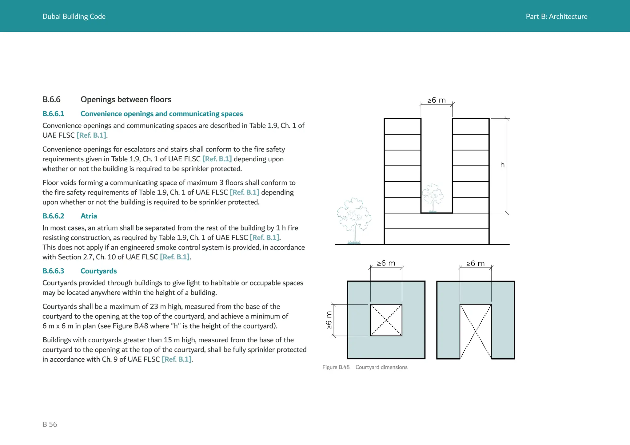The image size is (630, 445).
Task: Click the large tree outside the building section
Action: click(354, 221)
